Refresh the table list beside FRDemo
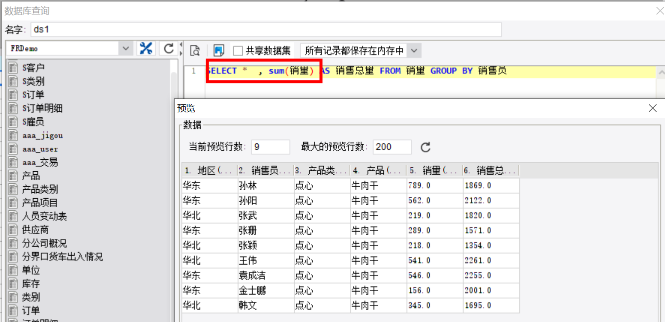This screenshot has width=665, height=322. click(x=169, y=48)
